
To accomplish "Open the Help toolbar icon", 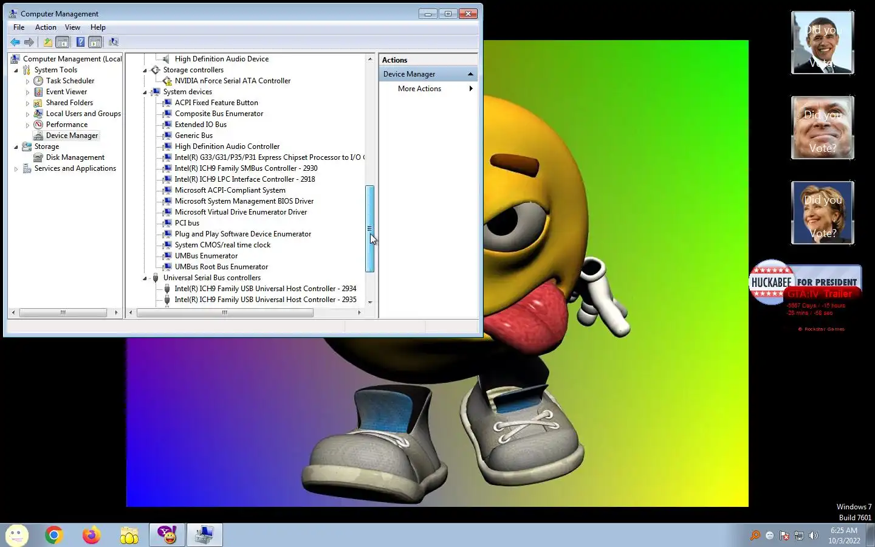I will (80, 42).
